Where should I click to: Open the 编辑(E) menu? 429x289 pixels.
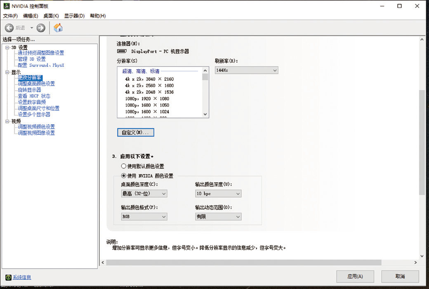click(31, 16)
